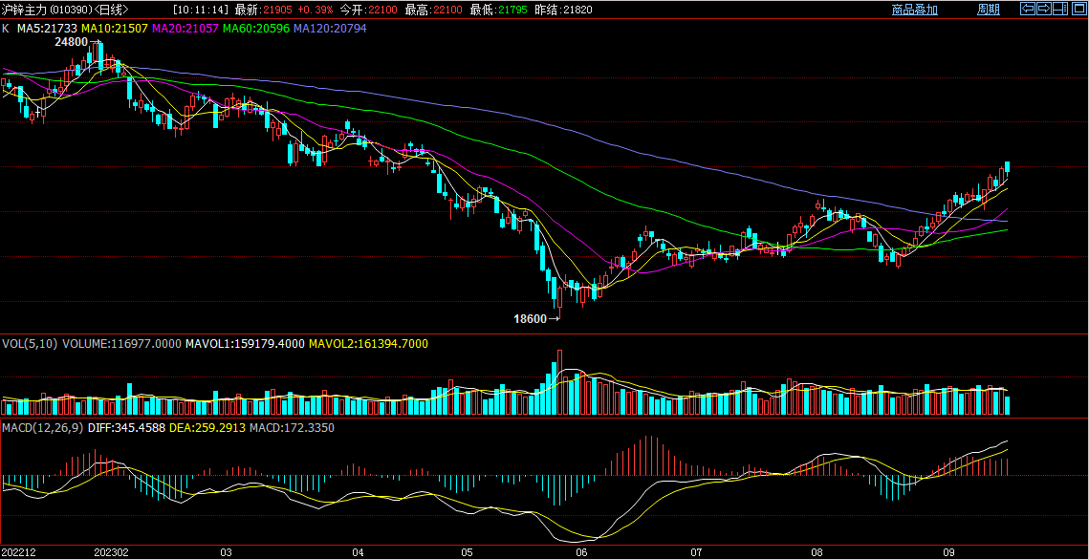The image size is (1089, 559).
Task: Open the 周期 period selector
Action: (988, 10)
